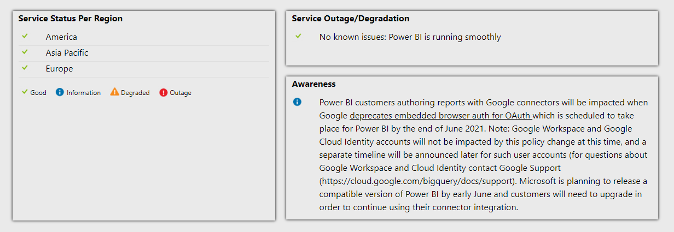Click the Good legend checkmark icon
This screenshot has height=232, width=674.
(25, 92)
